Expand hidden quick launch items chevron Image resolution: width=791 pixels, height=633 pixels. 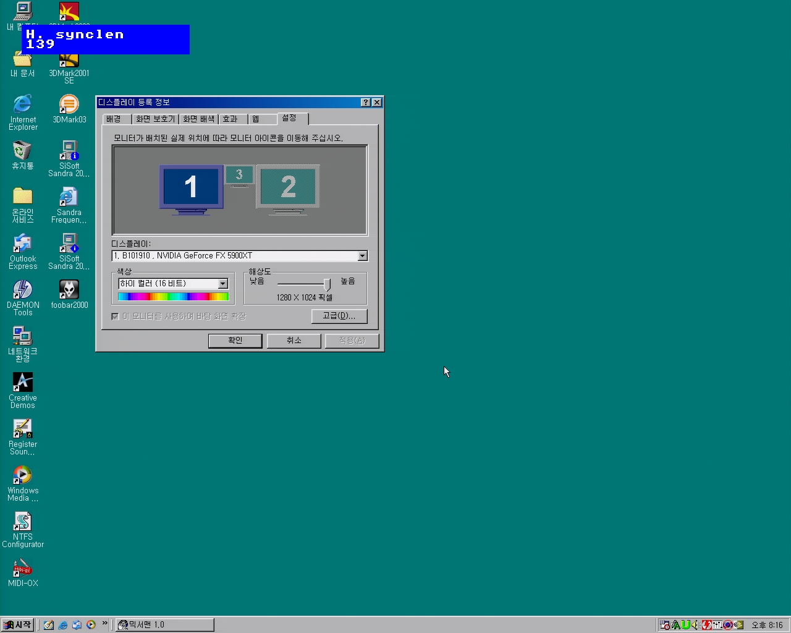coord(104,623)
